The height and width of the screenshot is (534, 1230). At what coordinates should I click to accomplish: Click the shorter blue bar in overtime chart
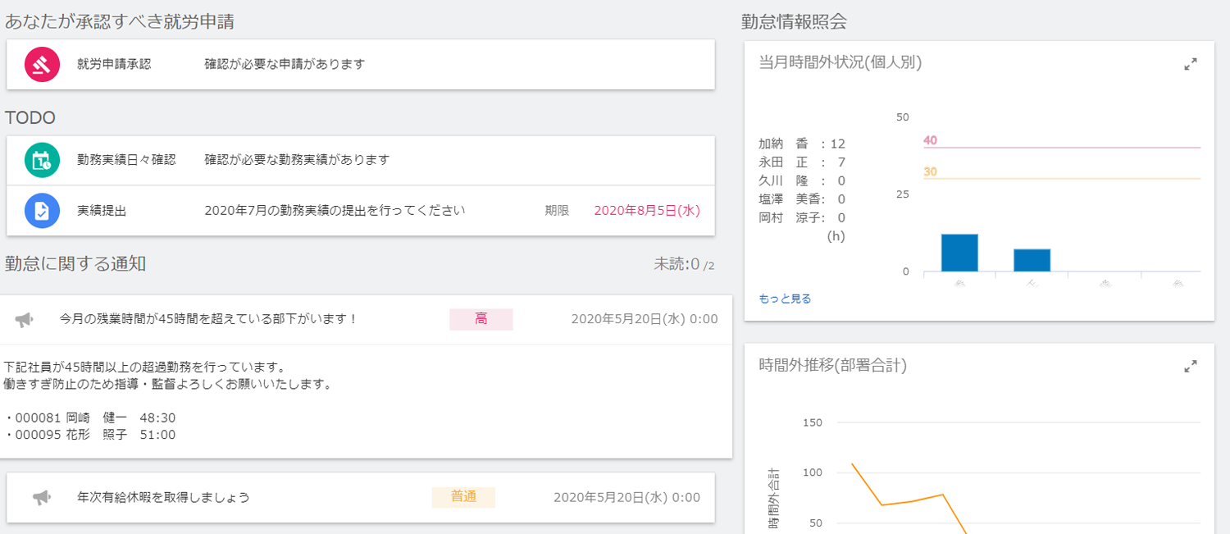click(x=1032, y=260)
